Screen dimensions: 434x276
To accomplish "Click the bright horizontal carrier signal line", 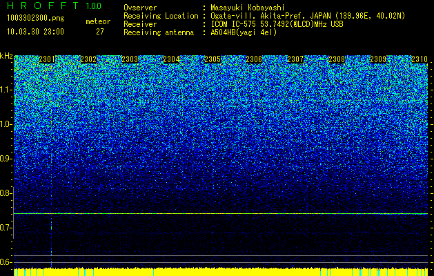I will (221, 213).
